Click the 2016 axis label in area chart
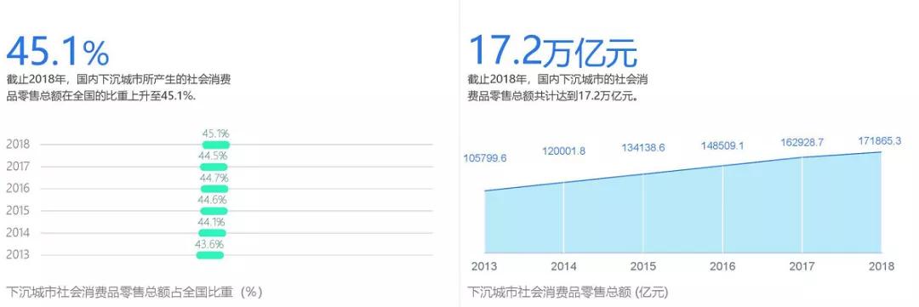919x307 pixels. click(722, 266)
